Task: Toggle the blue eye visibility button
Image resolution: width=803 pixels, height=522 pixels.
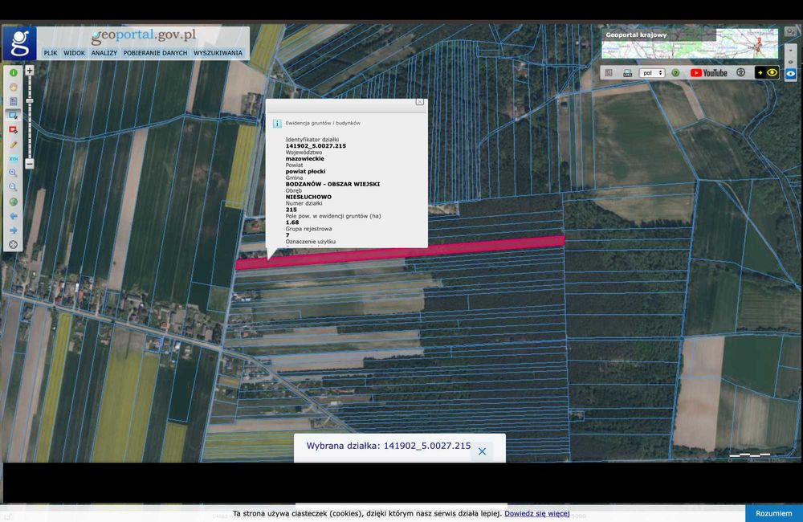Action: (790, 73)
